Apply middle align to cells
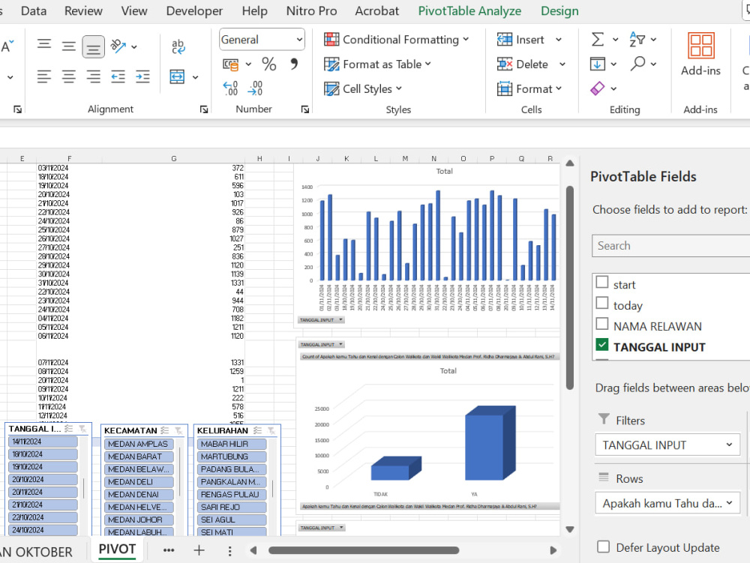Screen dimensions: 750x563 (x=69, y=46)
